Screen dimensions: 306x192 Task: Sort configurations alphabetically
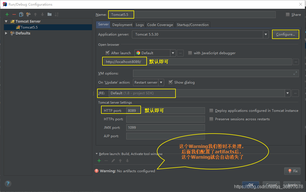[57, 14]
